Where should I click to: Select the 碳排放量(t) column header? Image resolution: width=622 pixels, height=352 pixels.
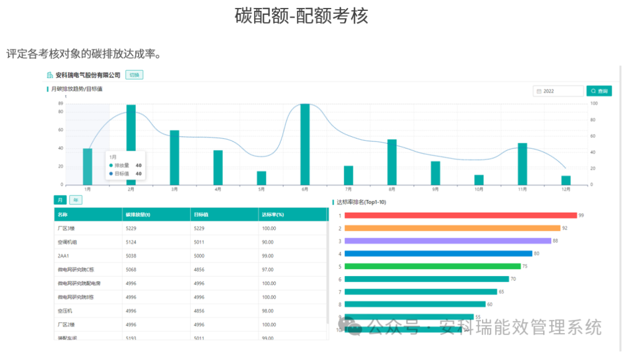tap(139, 213)
